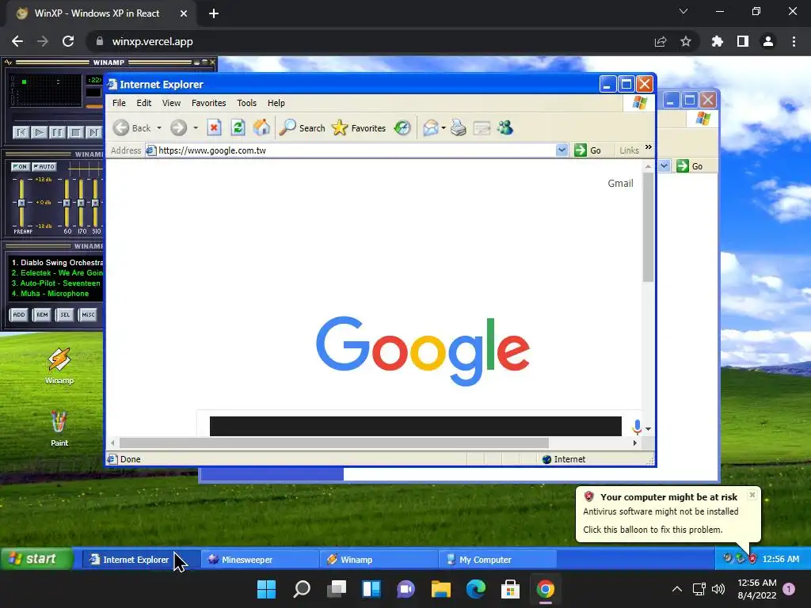This screenshot has width=811, height=608.
Task: Click Winamp PREAMP slider
Action: click(x=21, y=203)
